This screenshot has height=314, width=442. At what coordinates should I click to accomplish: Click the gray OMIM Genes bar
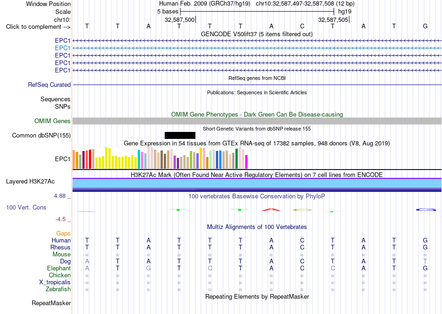pos(257,121)
